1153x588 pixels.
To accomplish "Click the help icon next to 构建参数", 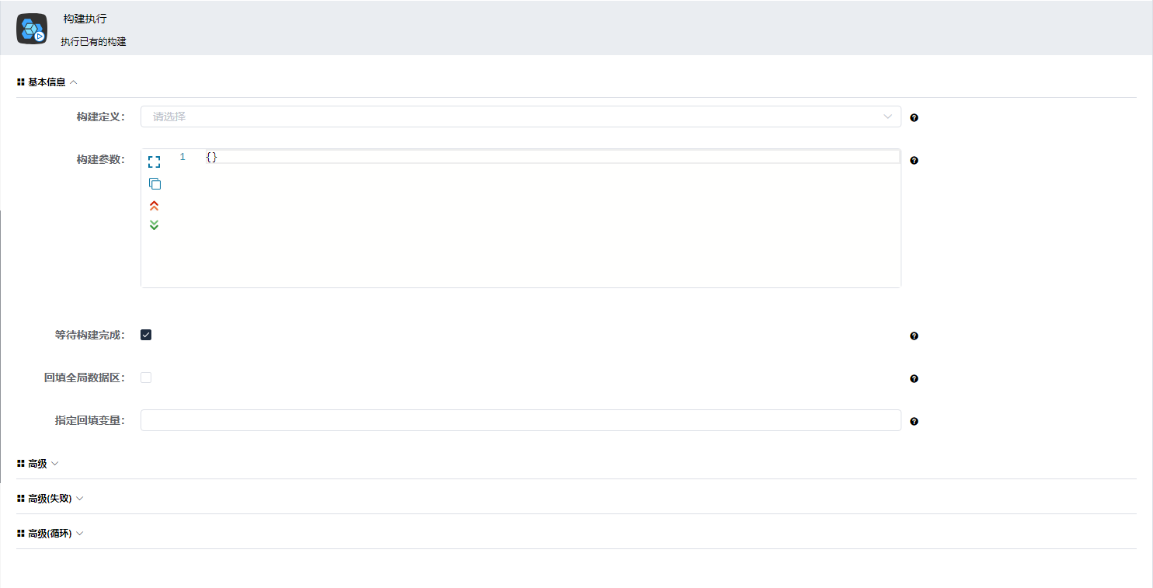I will [x=914, y=161].
